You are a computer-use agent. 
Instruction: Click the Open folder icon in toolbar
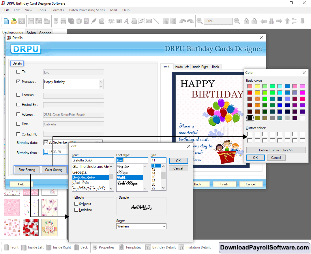[x=14, y=21]
